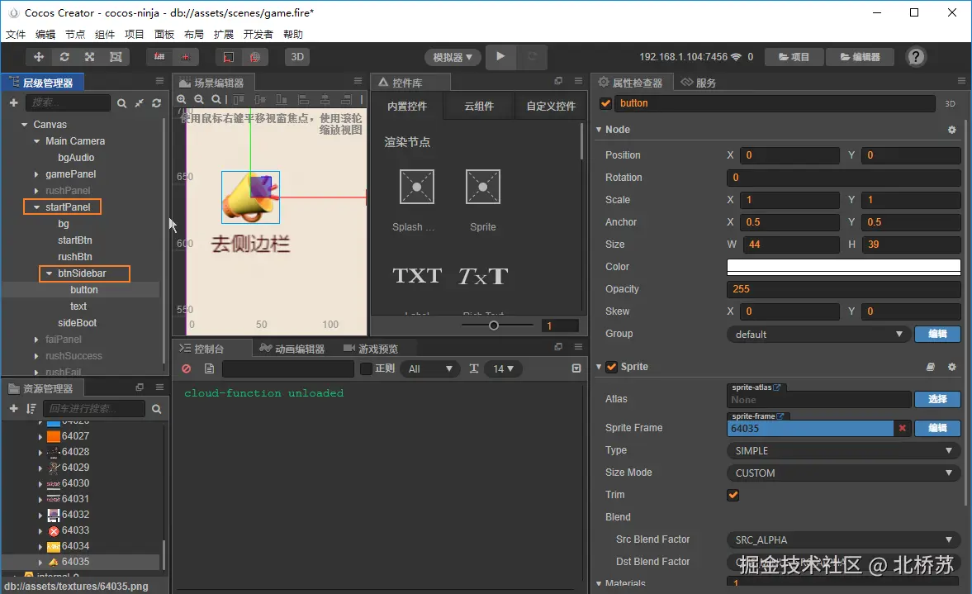Viewport: 972px width, 594px height.
Task: Open the 开发者 menu
Action: (258, 34)
